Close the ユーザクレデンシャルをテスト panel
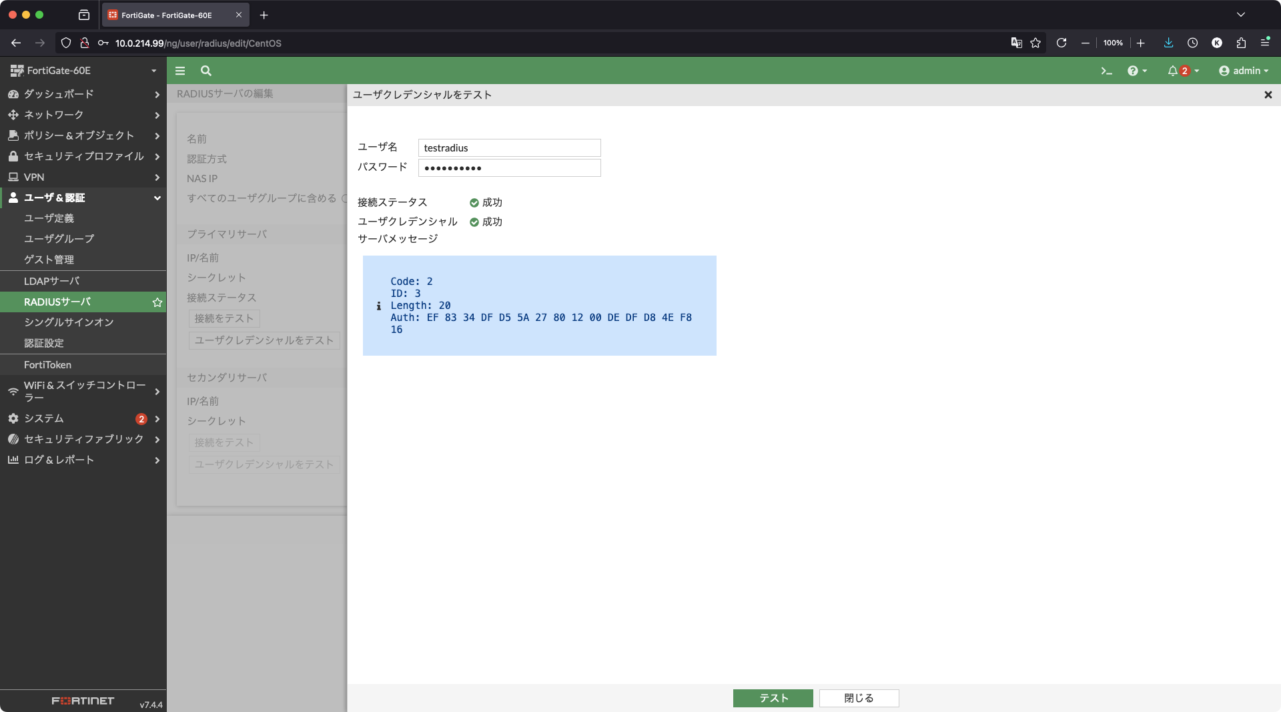The width and height of the screenshot is (1281, 712). pos(1268,95)
